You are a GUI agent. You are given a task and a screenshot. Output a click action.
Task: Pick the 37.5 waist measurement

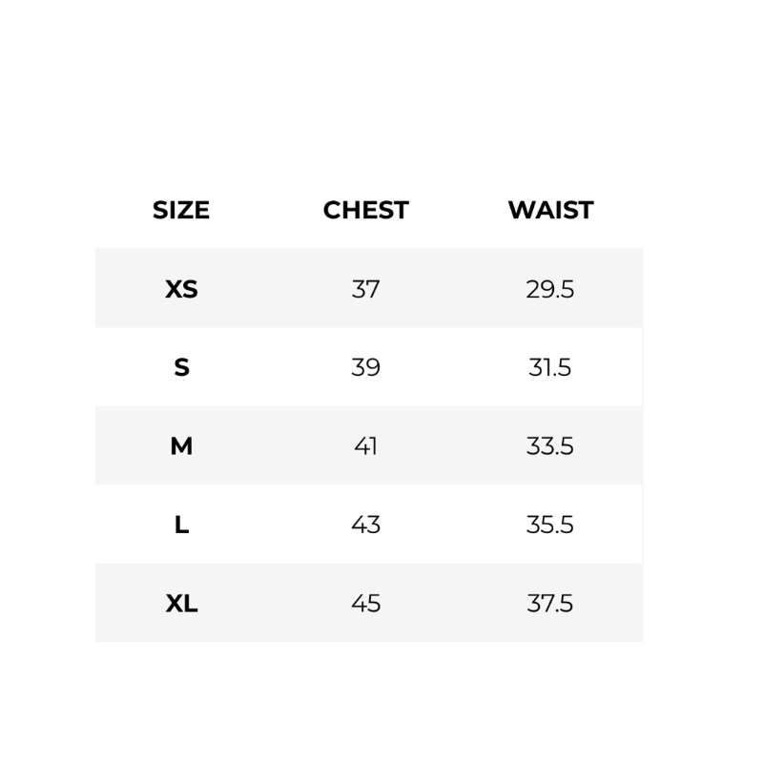[x=549, y=604]
